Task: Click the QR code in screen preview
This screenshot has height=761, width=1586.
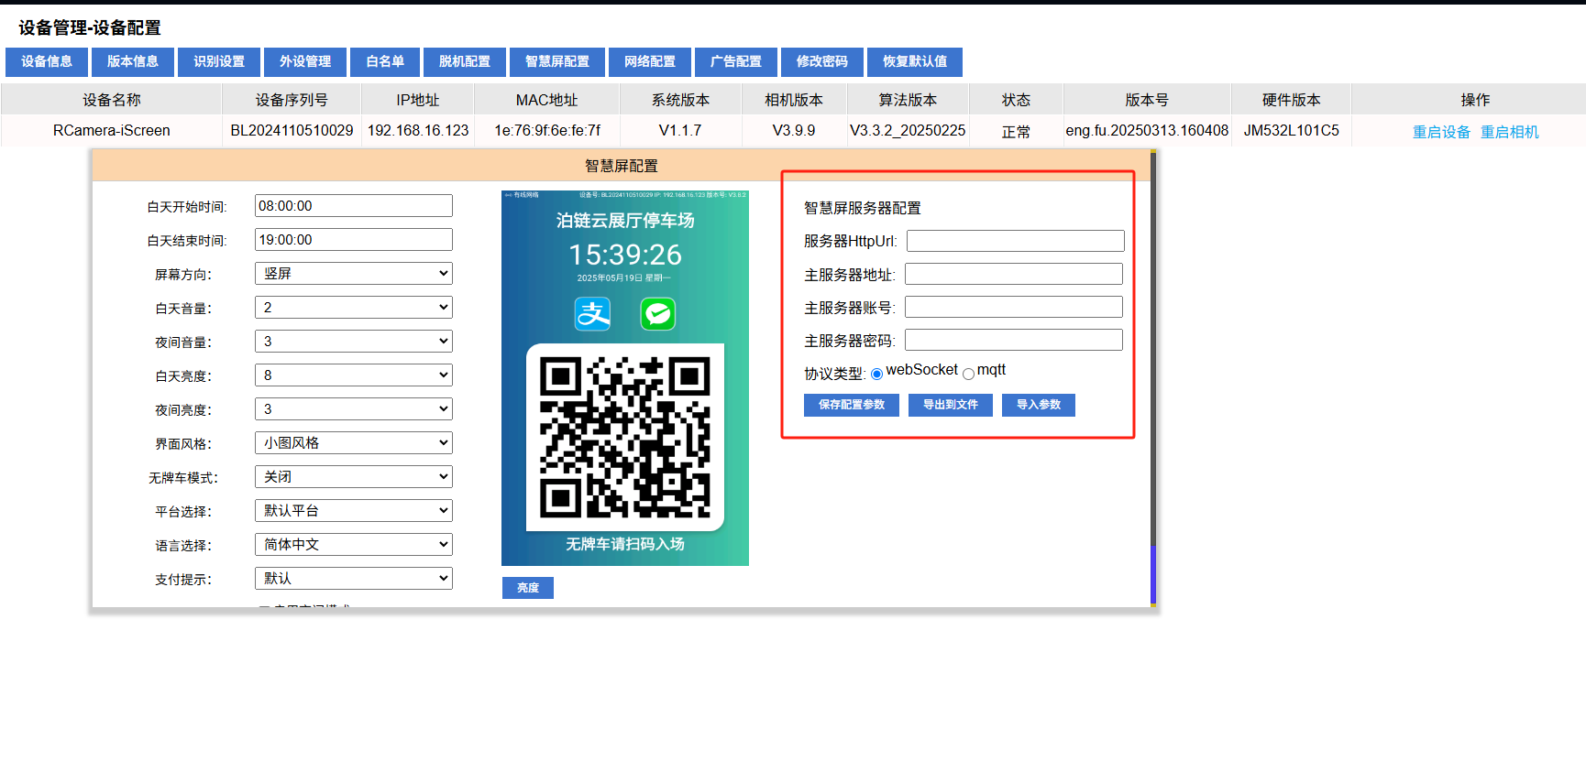Action: 625,437
